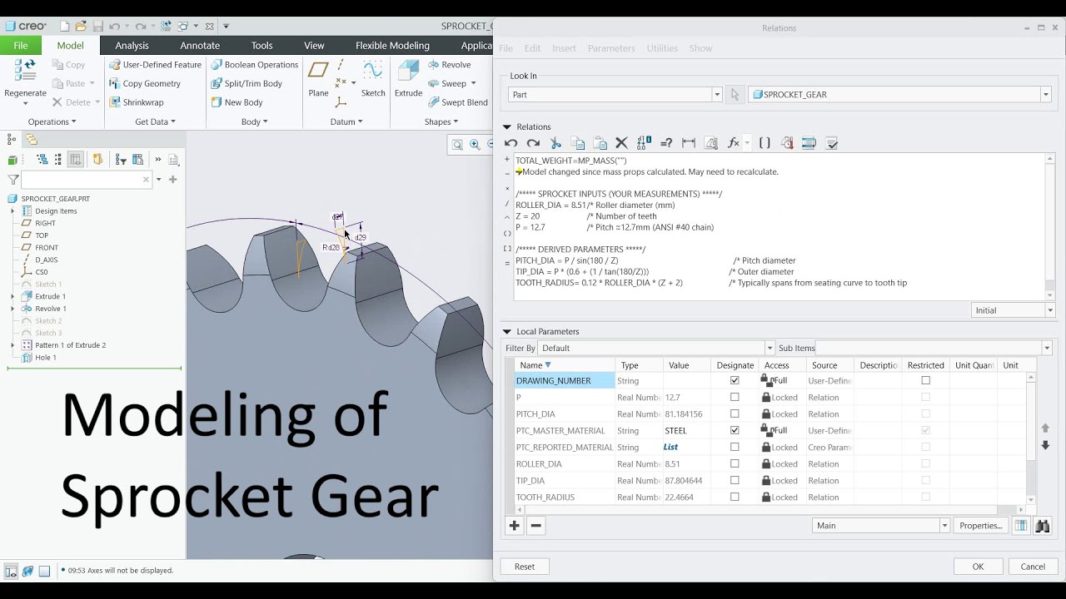Screen dimensions: 1066x599
Task: Check Designate for parameter P
Action: coord(735,397)
